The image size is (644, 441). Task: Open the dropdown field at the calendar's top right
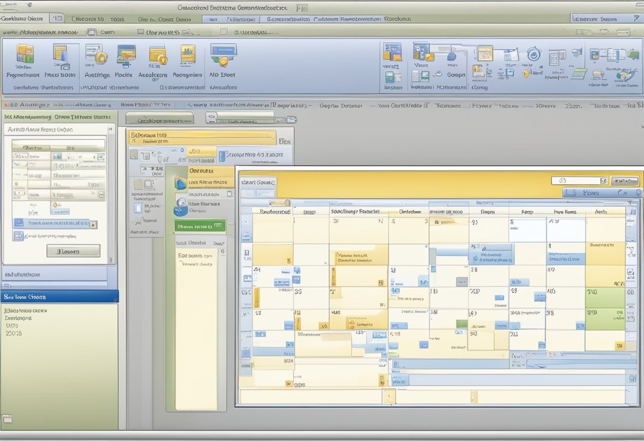tap(578, 181)
